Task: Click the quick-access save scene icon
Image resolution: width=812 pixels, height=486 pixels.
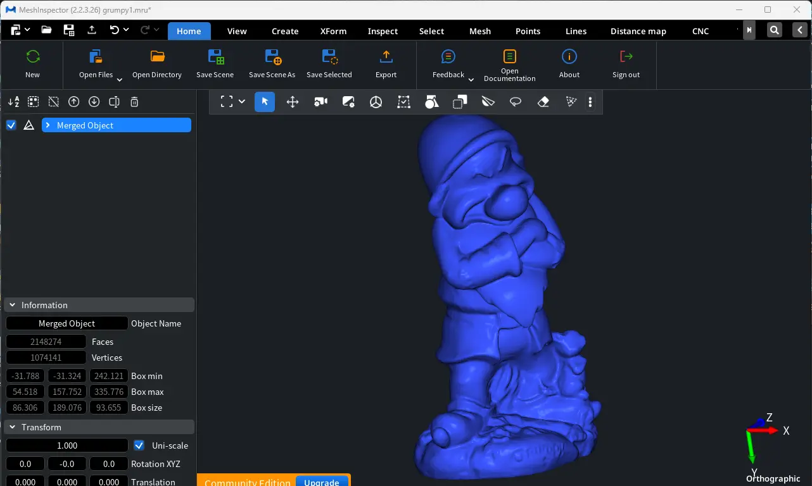Action: click(x=69, y=30)
